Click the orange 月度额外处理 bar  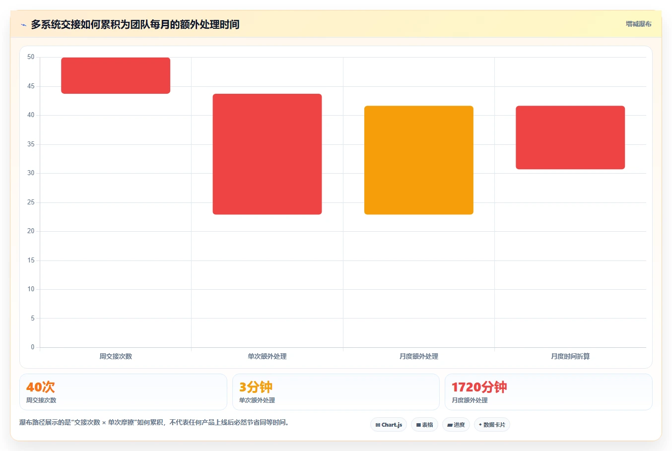[x=419, y=160]
